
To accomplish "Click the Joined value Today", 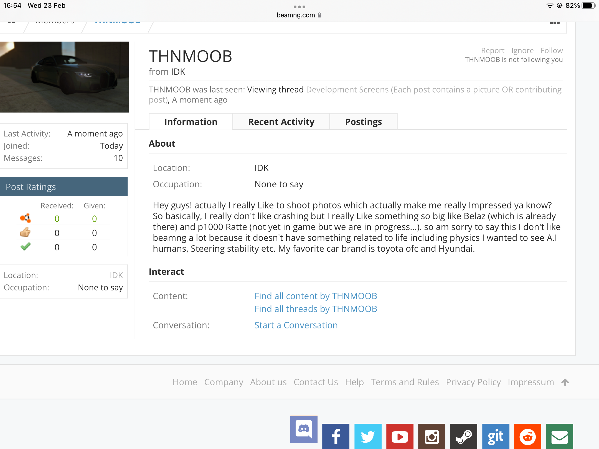I will pyautogui.click(x=111, y=146).
